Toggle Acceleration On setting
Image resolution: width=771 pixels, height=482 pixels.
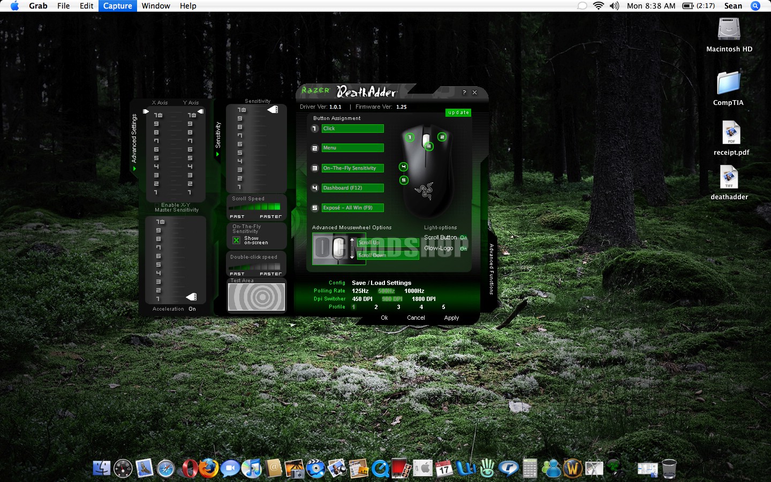(192, 309)
